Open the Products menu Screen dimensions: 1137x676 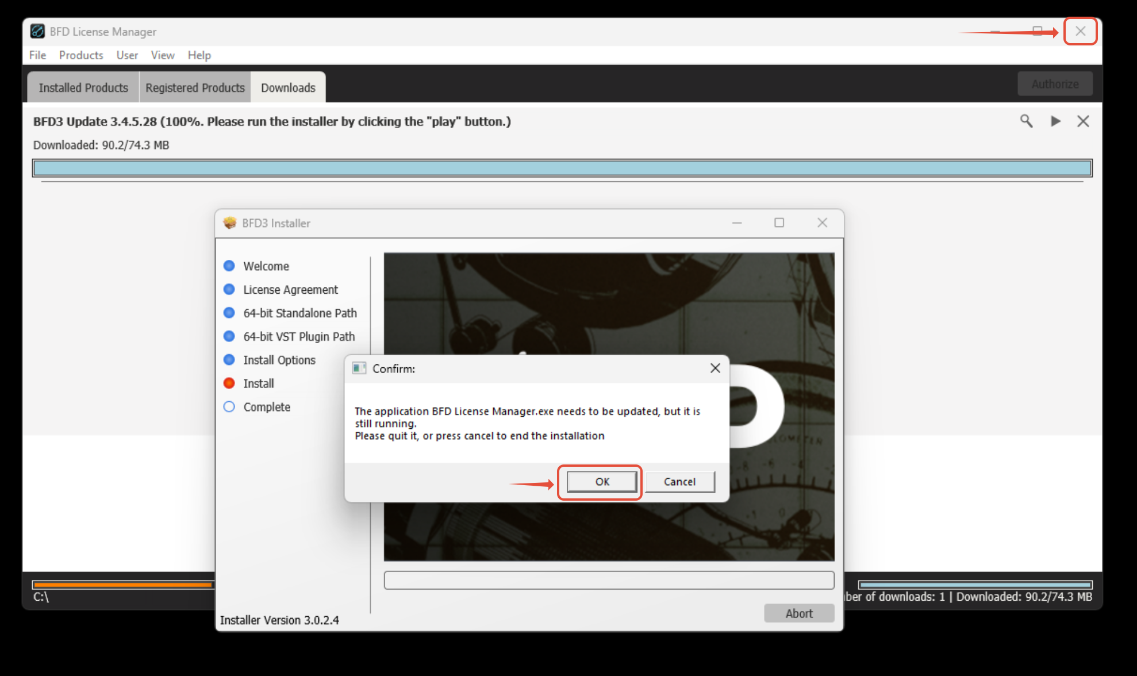(81, 55)
